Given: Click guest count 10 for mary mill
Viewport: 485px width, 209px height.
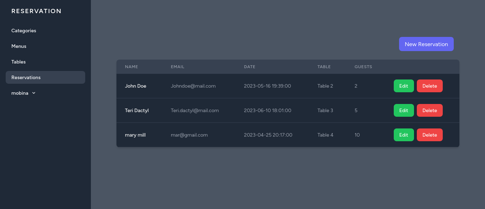Looking at the screenshot, I should [357, 135].
